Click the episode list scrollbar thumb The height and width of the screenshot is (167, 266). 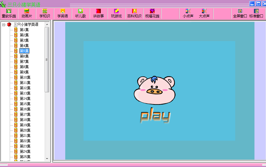(x=47, y=60)
